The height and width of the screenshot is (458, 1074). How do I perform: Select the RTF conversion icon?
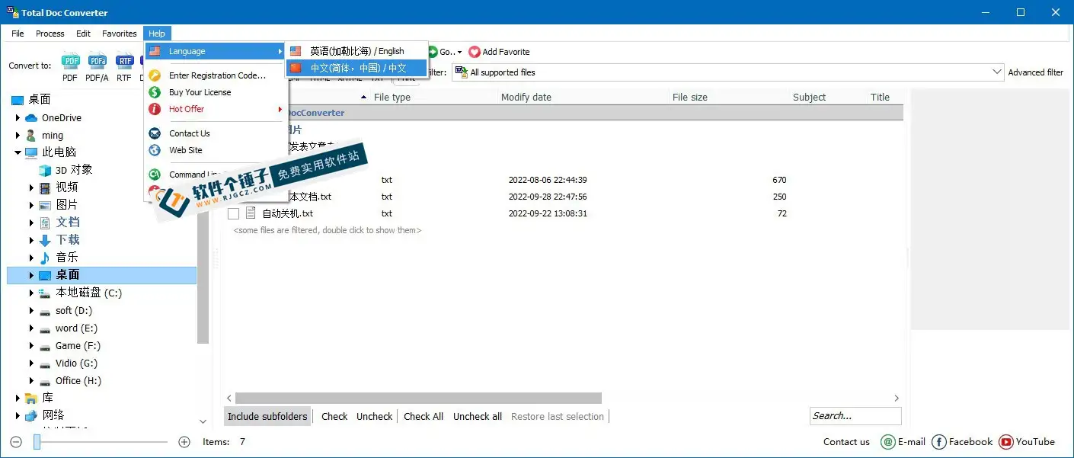click(x=123, y=62)
